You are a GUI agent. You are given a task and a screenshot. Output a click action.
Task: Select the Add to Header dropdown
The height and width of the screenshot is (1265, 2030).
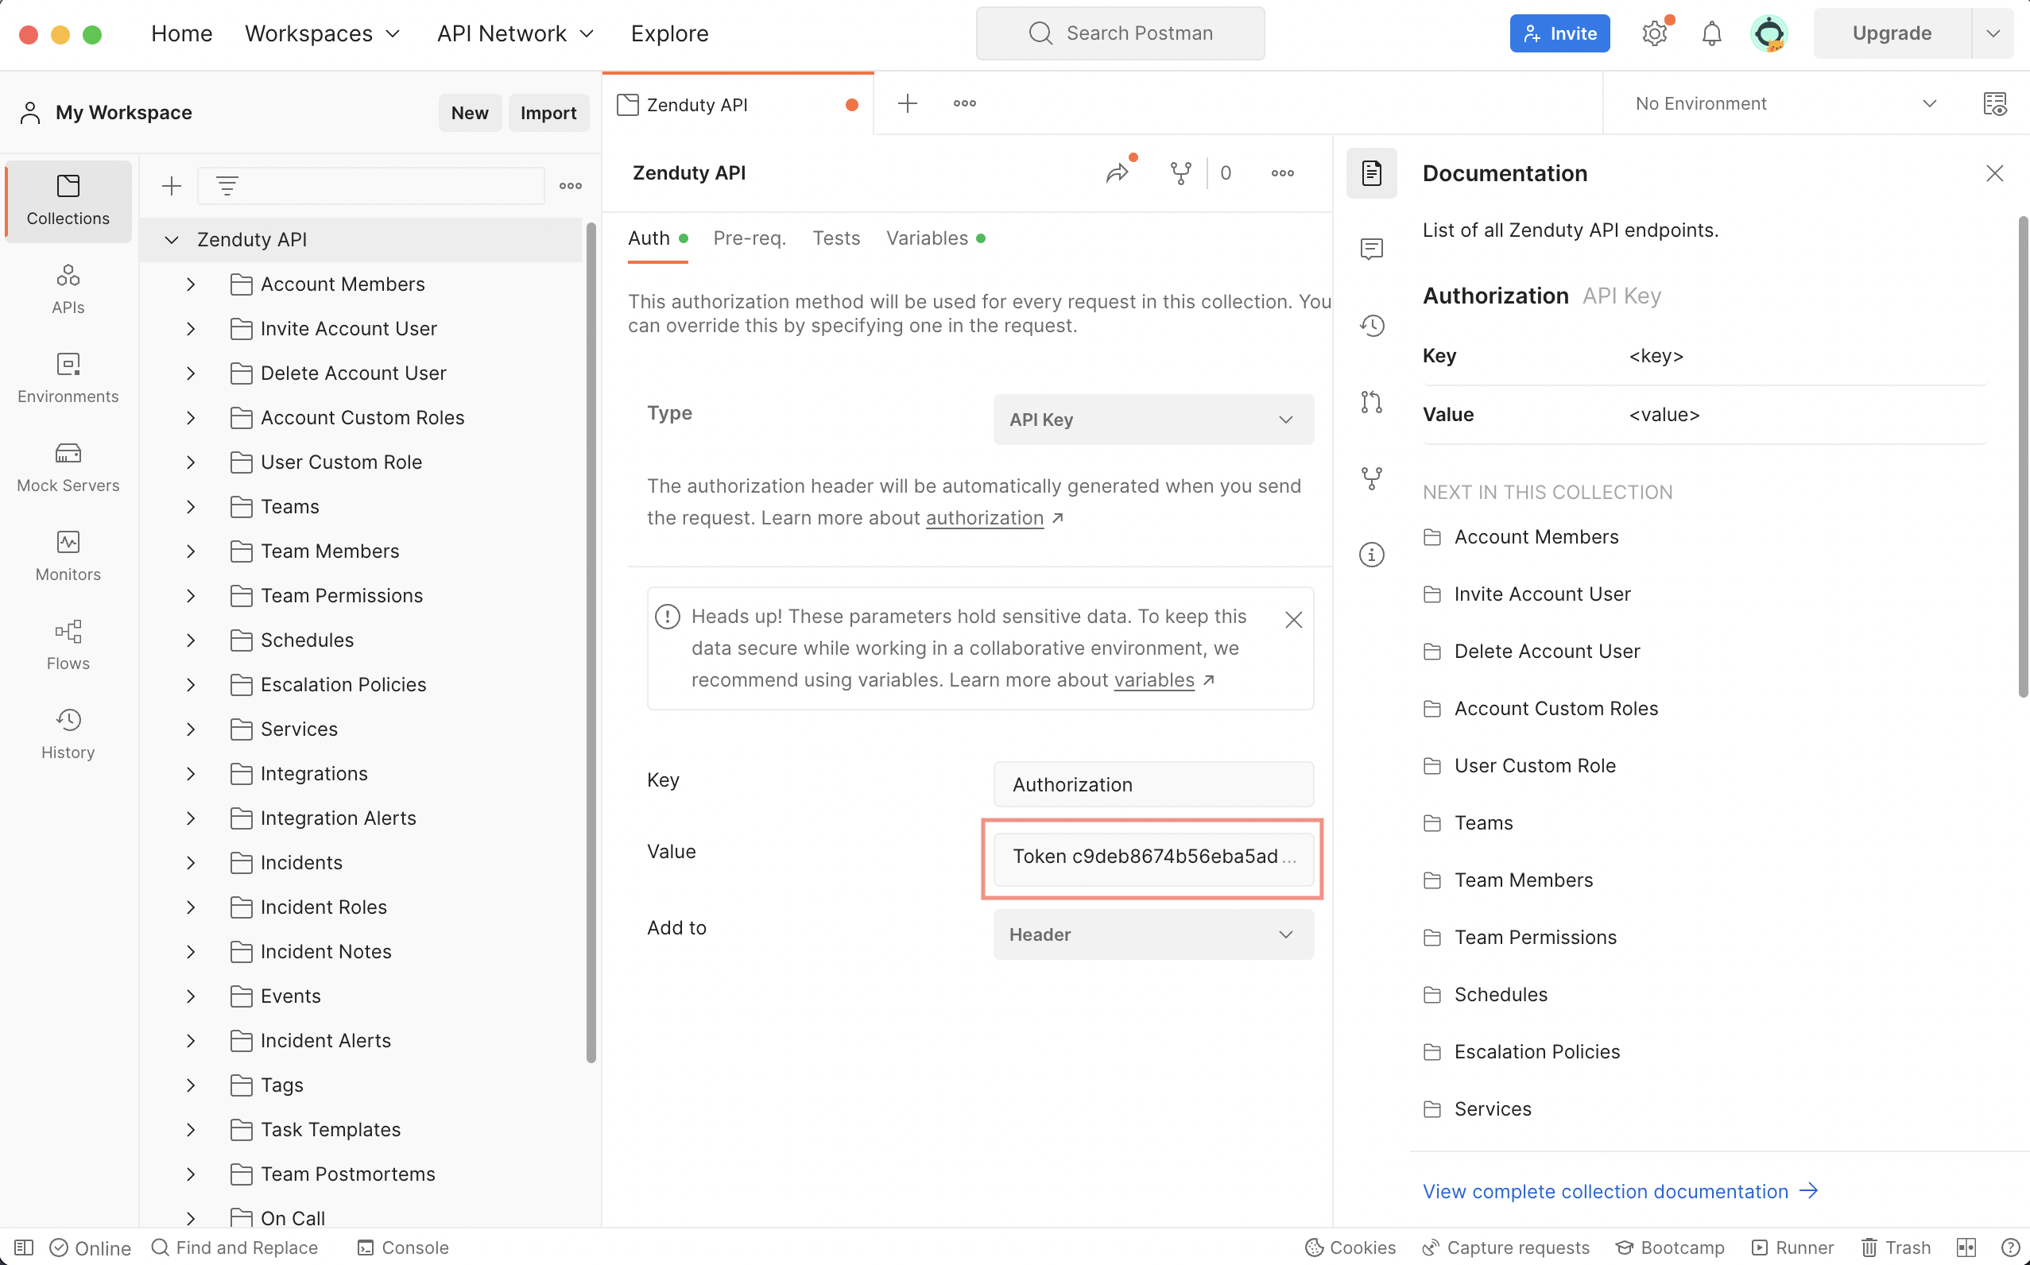[1153, 933]
